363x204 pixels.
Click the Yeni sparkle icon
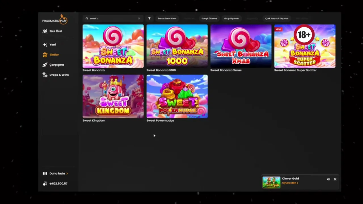click(x=45, y=44)
